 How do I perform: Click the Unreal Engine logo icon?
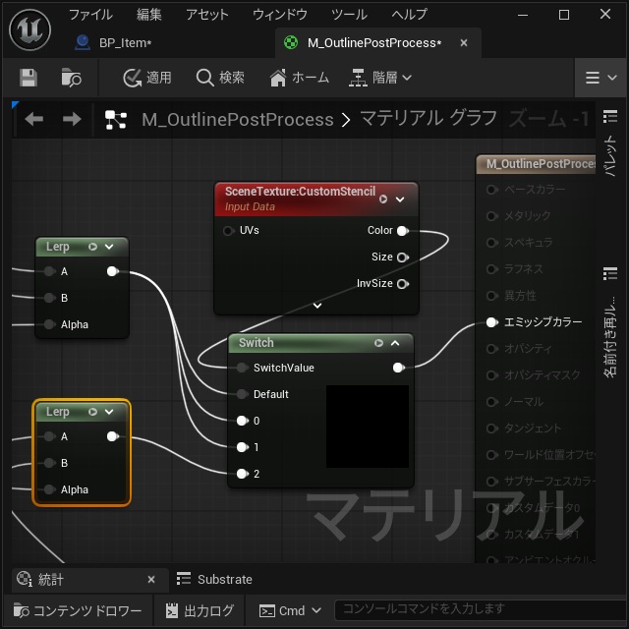[30, 29]
